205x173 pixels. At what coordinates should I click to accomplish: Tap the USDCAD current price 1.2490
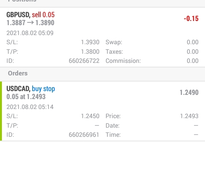(x=189, y=93)
